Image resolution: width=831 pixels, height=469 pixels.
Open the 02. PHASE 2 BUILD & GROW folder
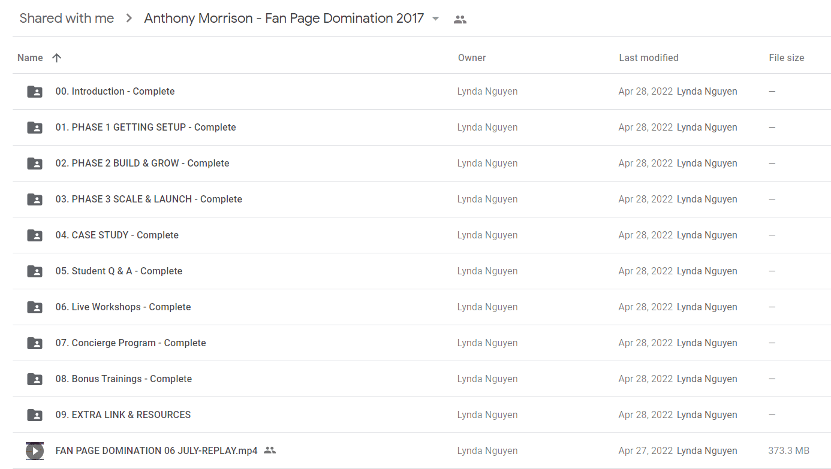pyautogui.click(x=142, y=164)
